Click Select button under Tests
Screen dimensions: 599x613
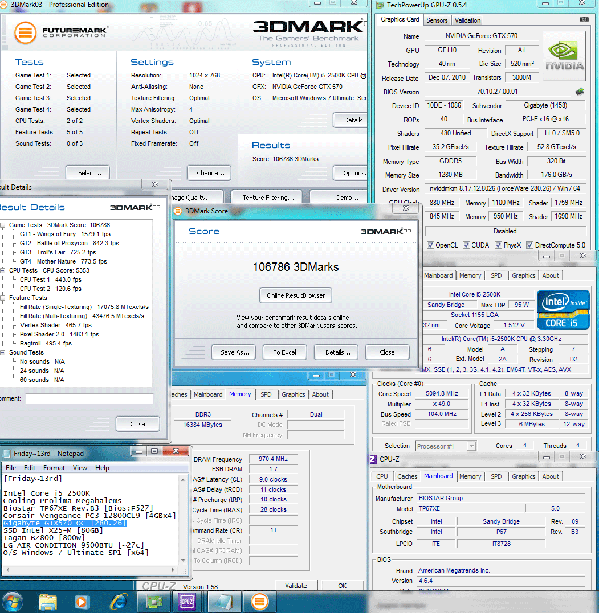(88, 173)
